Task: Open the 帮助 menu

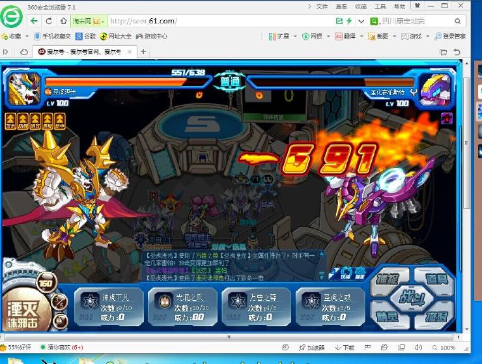Action: tap(399, 6)
